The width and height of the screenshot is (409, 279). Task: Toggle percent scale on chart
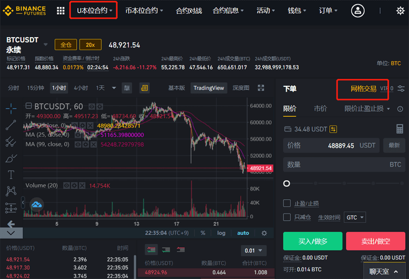[203, 233]
